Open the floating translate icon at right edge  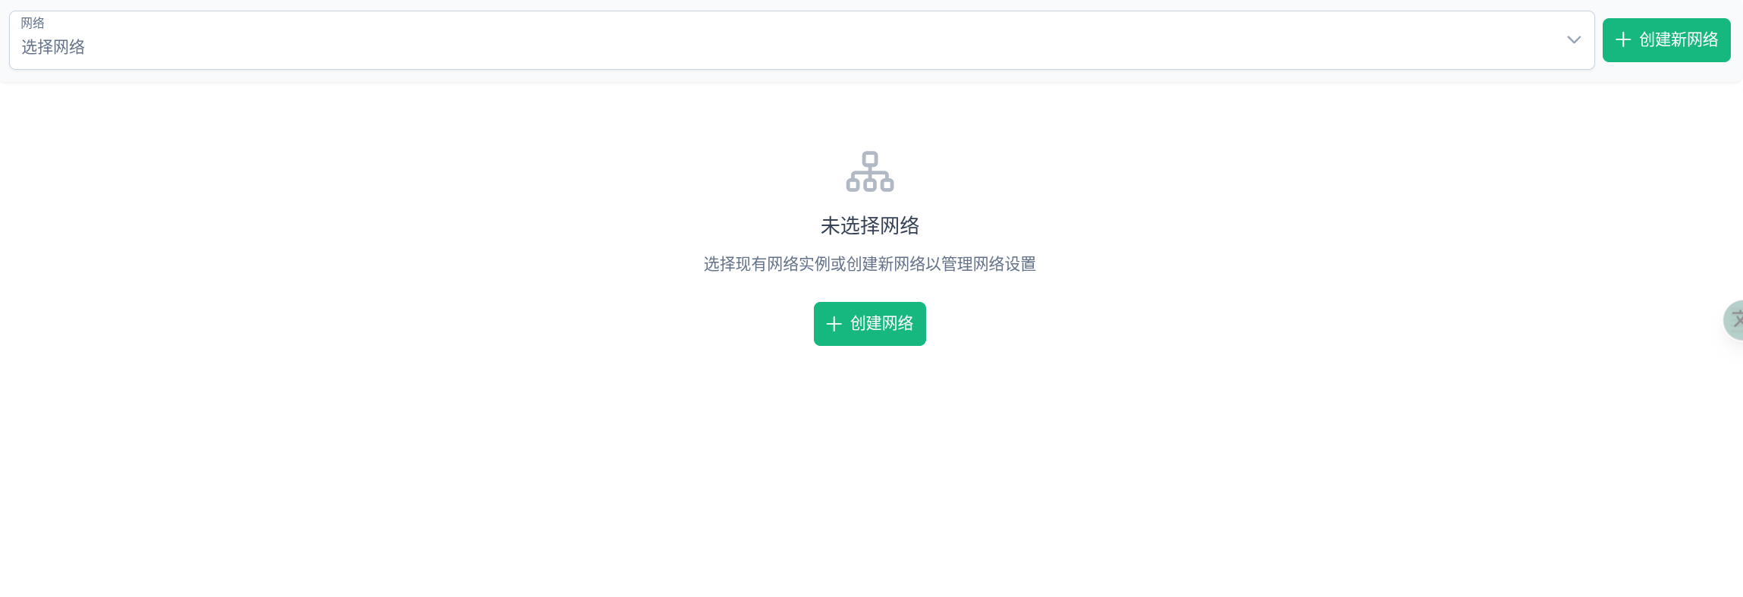coord(1734,320)
